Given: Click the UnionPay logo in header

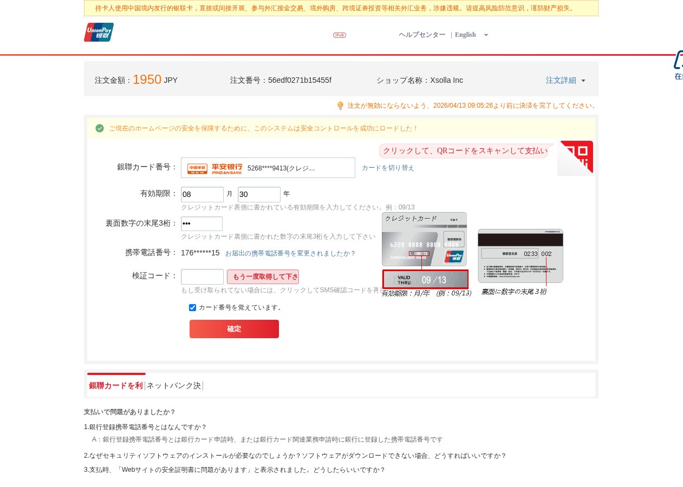Looking at the screenshot, I should click(x=99, y=32).
